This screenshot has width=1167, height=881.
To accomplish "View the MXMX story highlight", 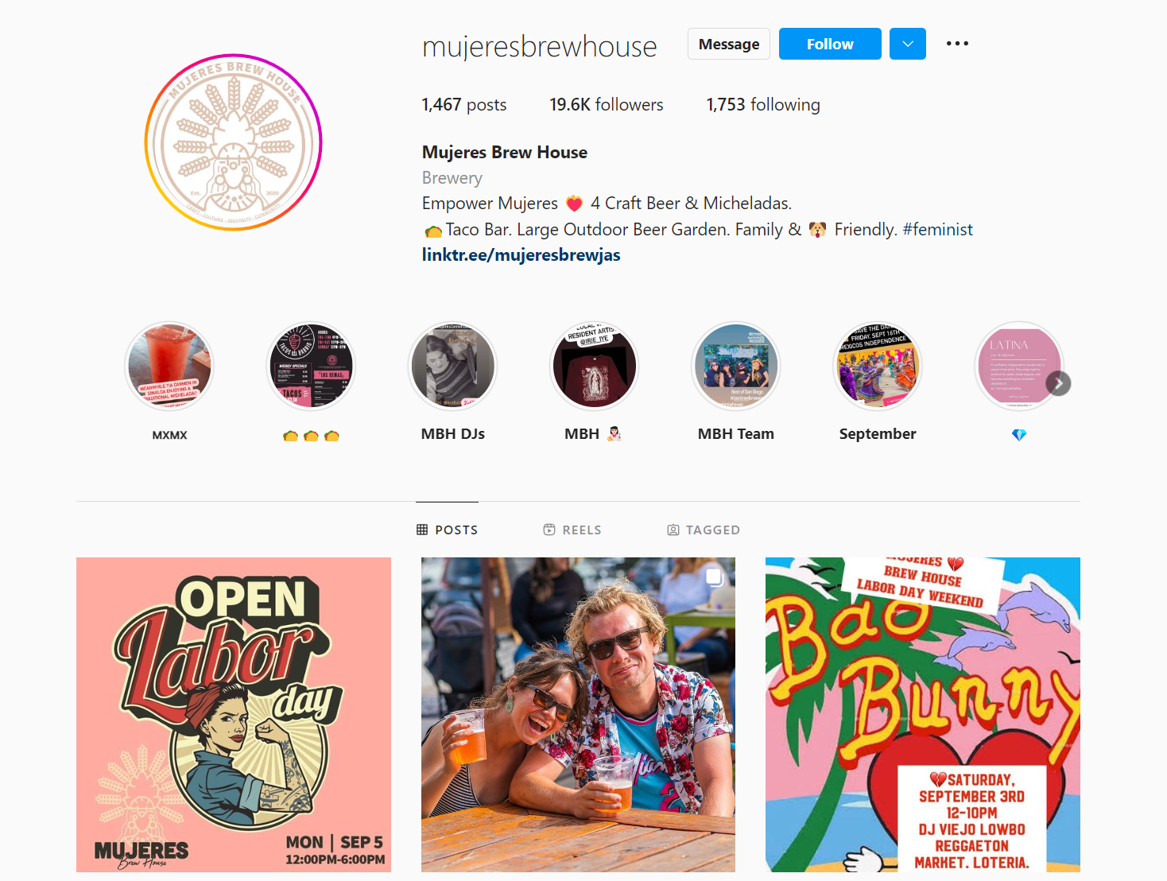I will coord(169,366).
